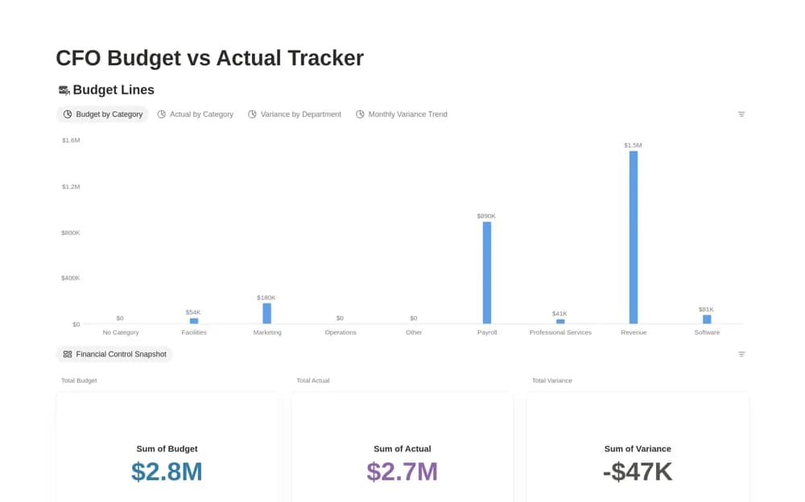Click the No Category axis label
The width and height of the screenshot is (805, 502).
coord(121,332)
